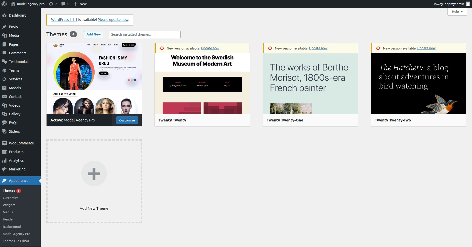Image resolution: width=472 pixels, height=247 pixels.
Task: Open the Header submenu item
Action: point(8,219)
